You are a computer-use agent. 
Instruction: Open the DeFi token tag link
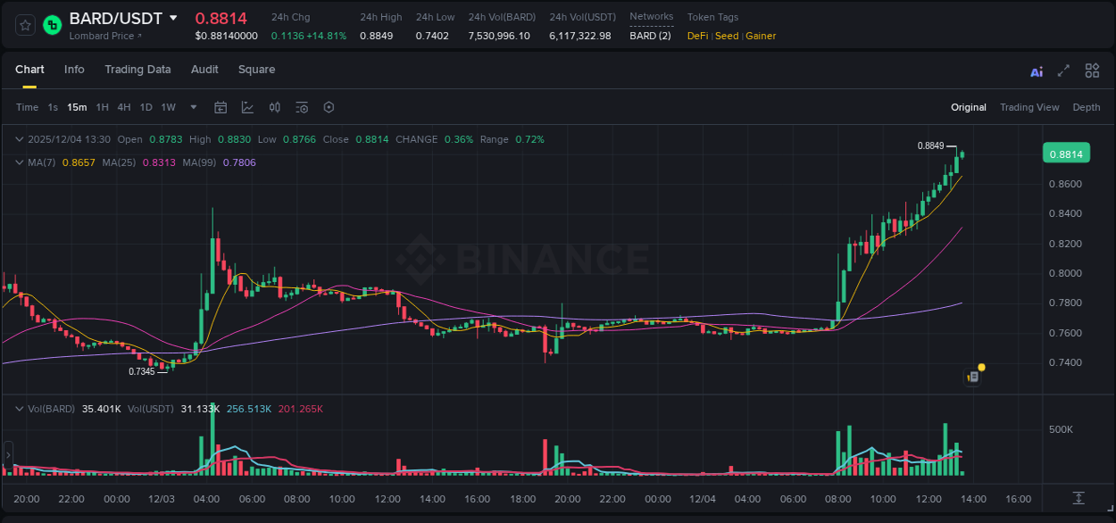[x=696, y=36]
